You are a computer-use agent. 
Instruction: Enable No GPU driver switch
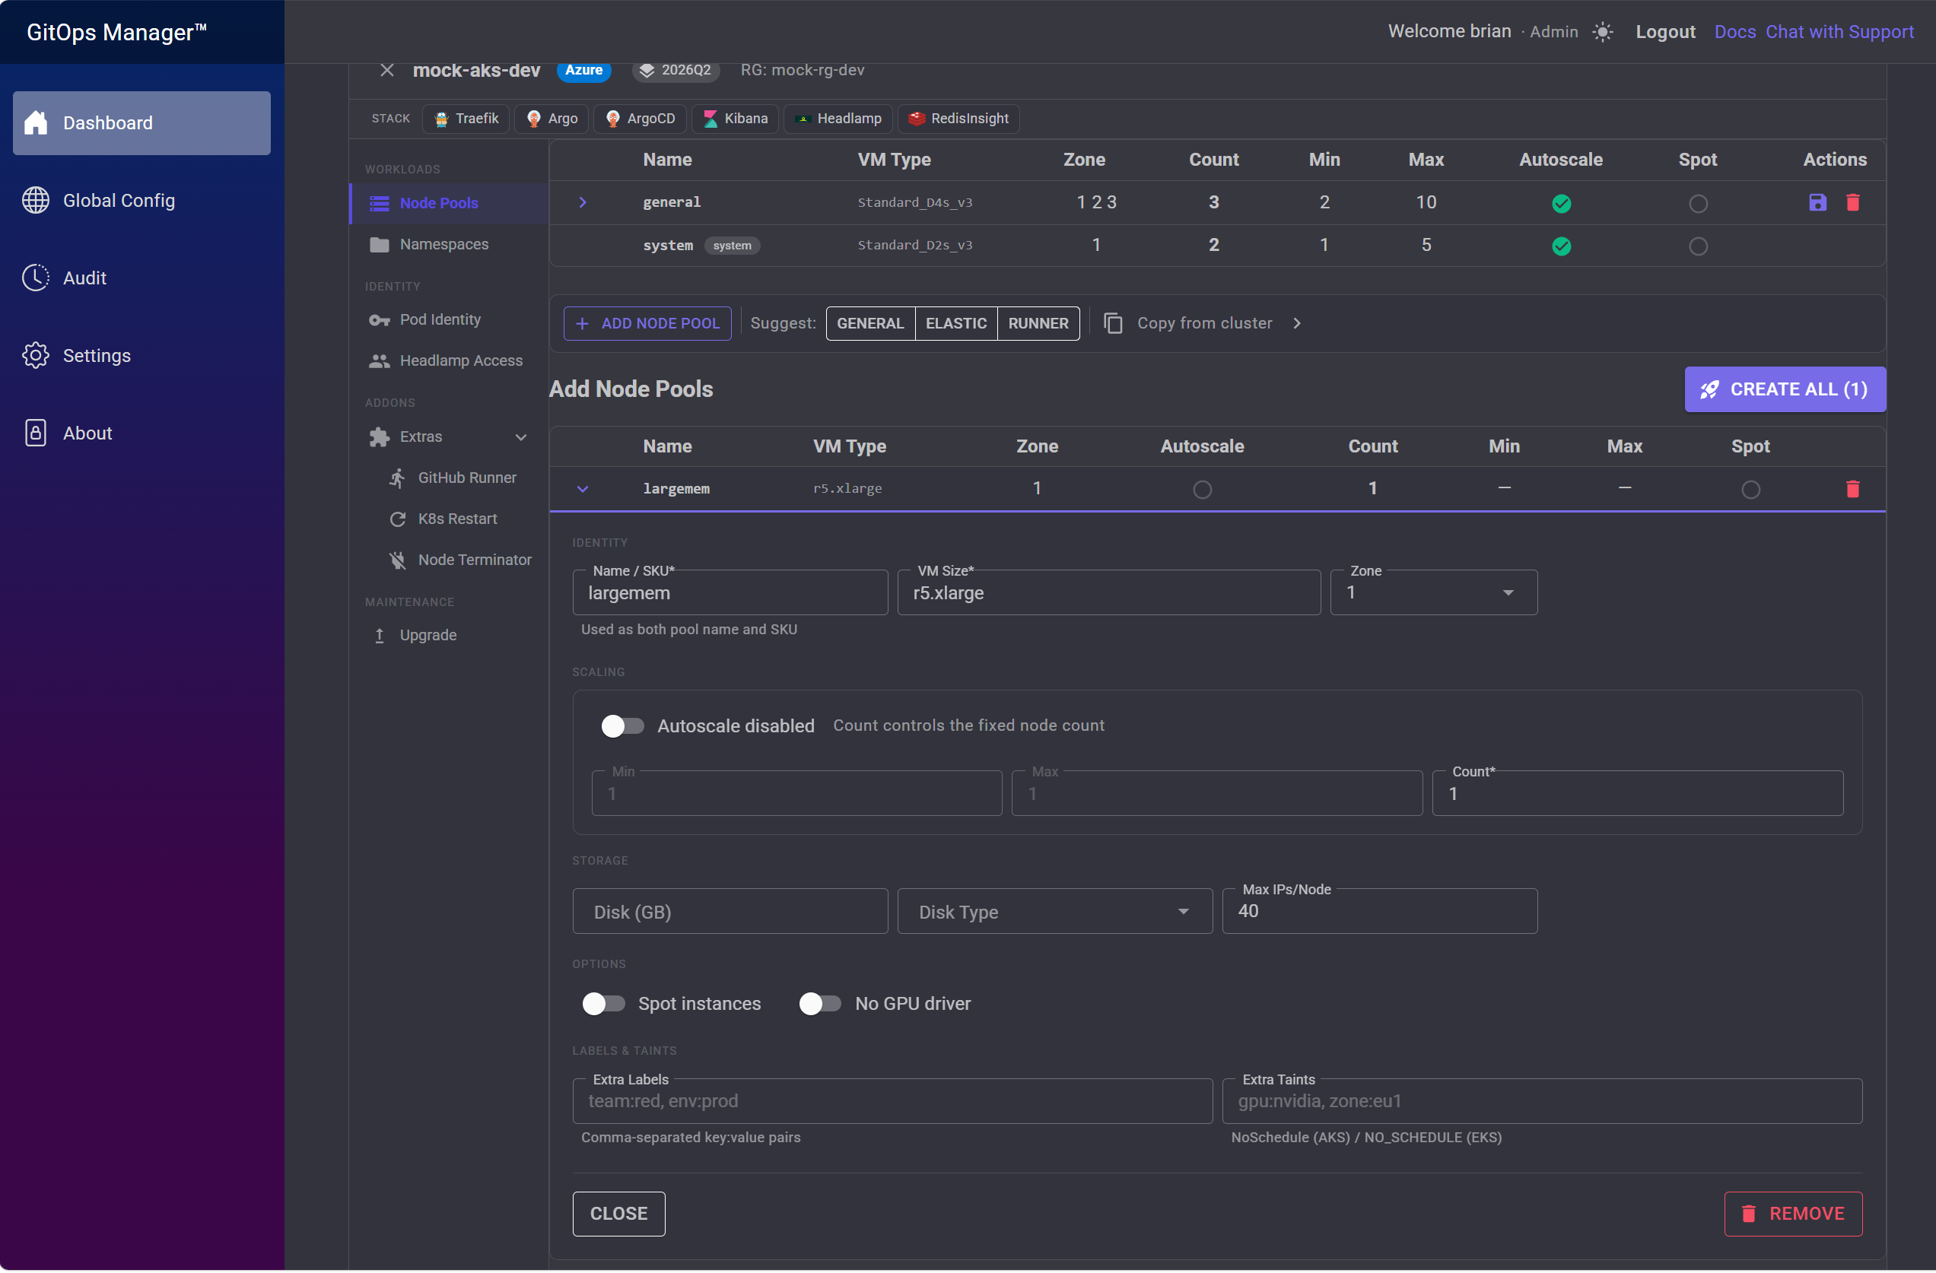pyautogui.click(x=820, y=1004)
